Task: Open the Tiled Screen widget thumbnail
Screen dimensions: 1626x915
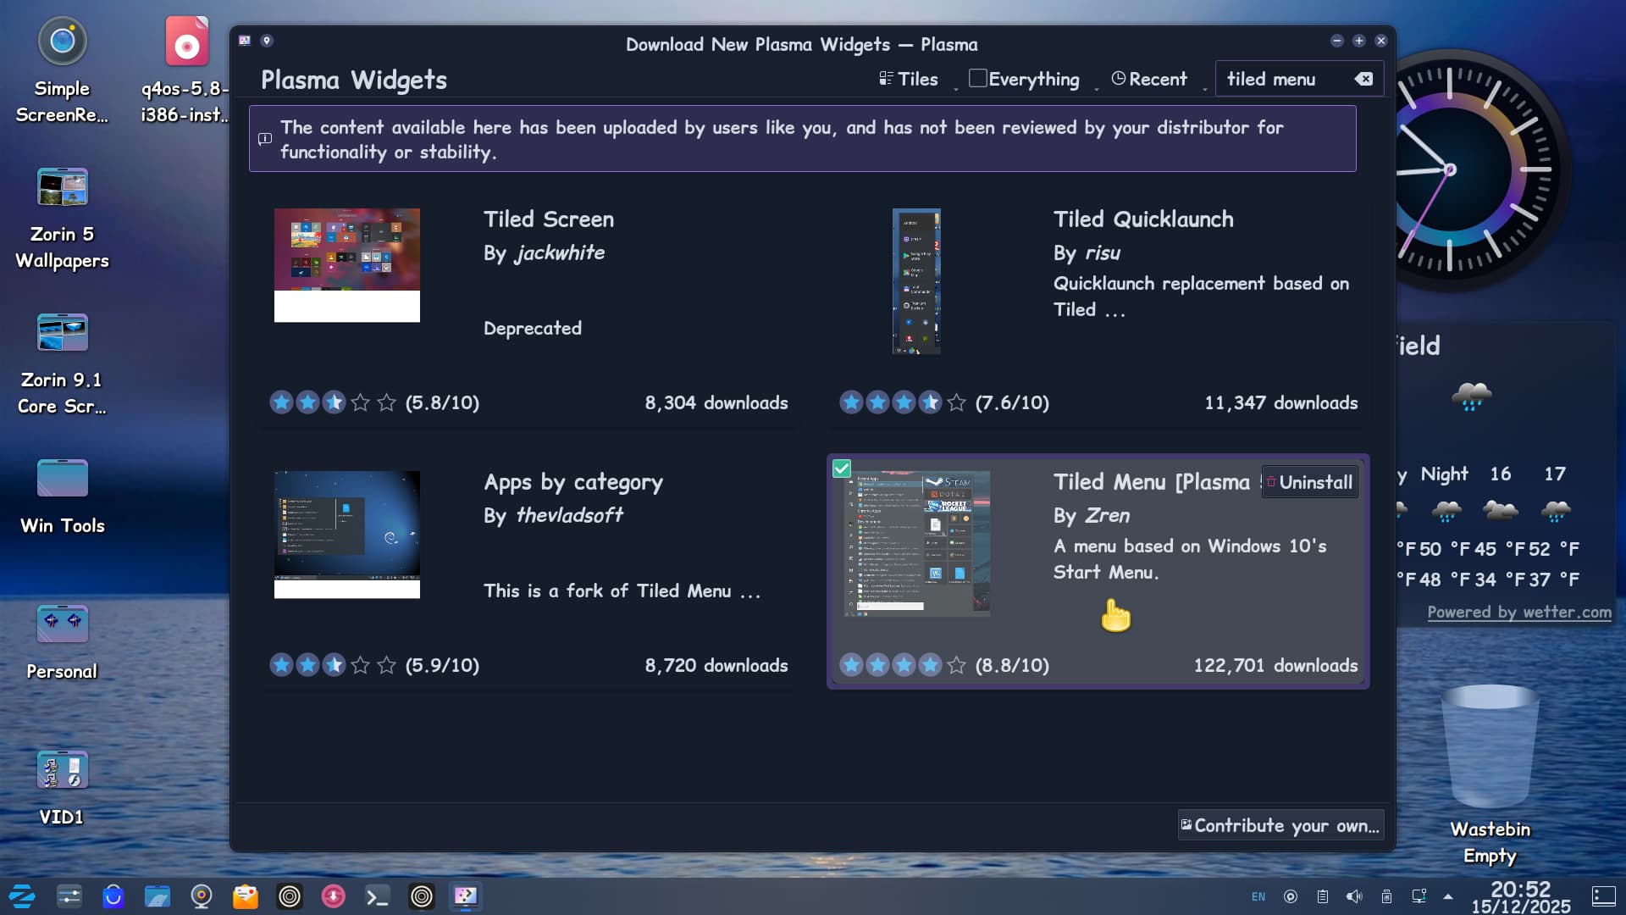Action: point(346,264)
